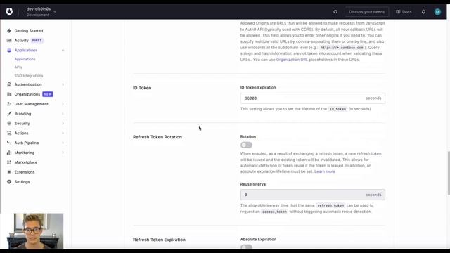Screen dimensions: 450x253
Task: Click the Branding pen icon
Action: 9,114
